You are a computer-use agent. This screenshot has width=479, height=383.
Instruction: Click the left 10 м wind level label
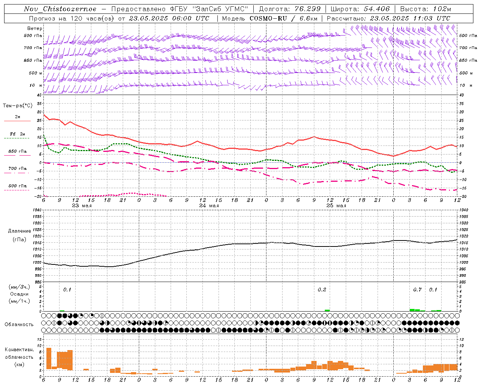pos(36,85)
